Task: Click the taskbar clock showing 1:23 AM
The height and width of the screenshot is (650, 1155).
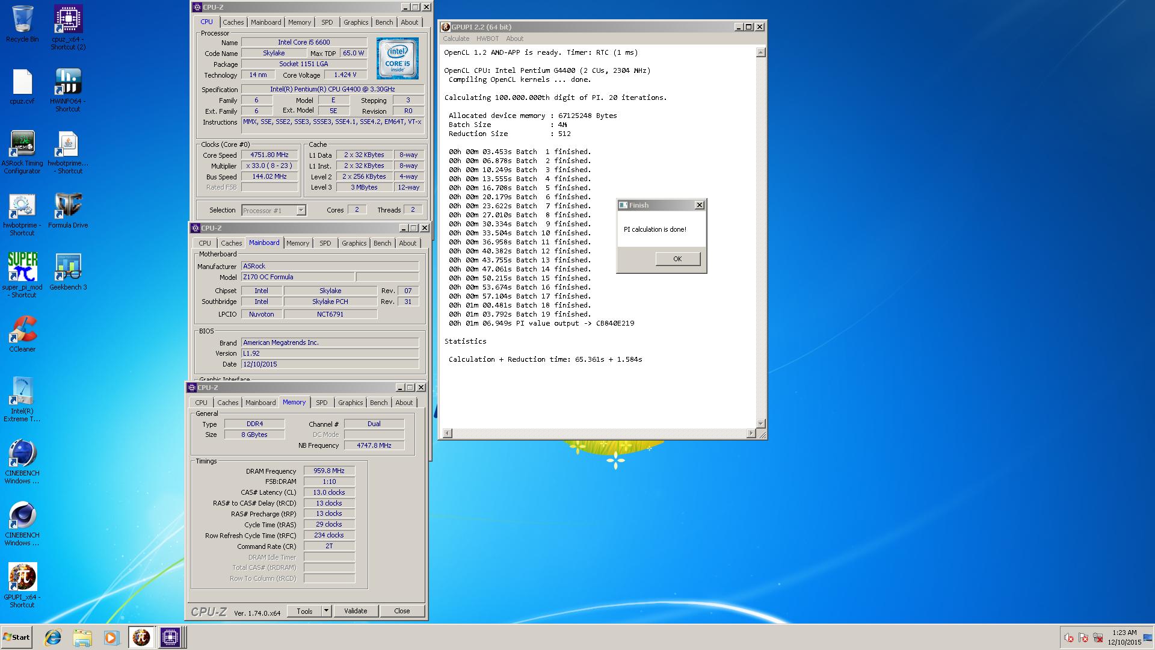Action: 1124,637
